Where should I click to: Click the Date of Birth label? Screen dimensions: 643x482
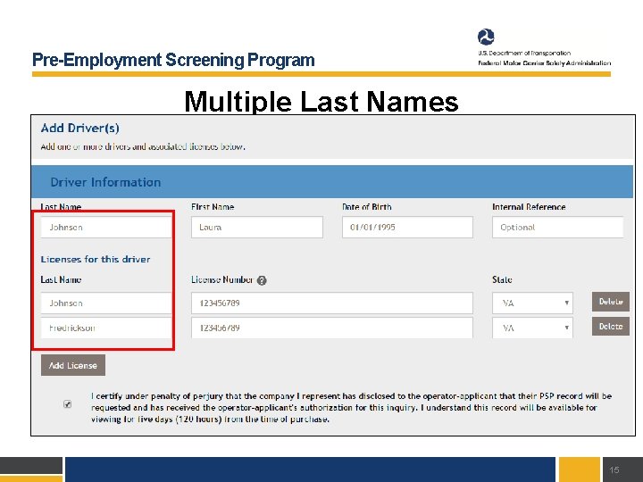point(367,207)
